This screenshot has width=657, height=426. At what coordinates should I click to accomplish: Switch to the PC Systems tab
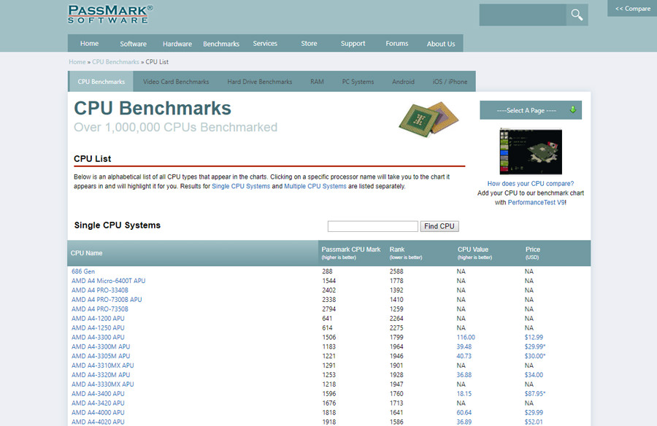pos(358,82)
